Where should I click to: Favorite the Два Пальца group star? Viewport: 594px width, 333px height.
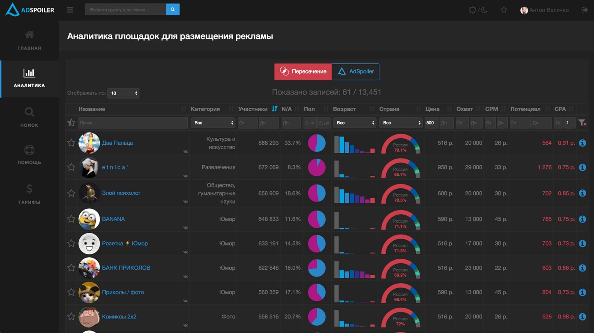71,143
